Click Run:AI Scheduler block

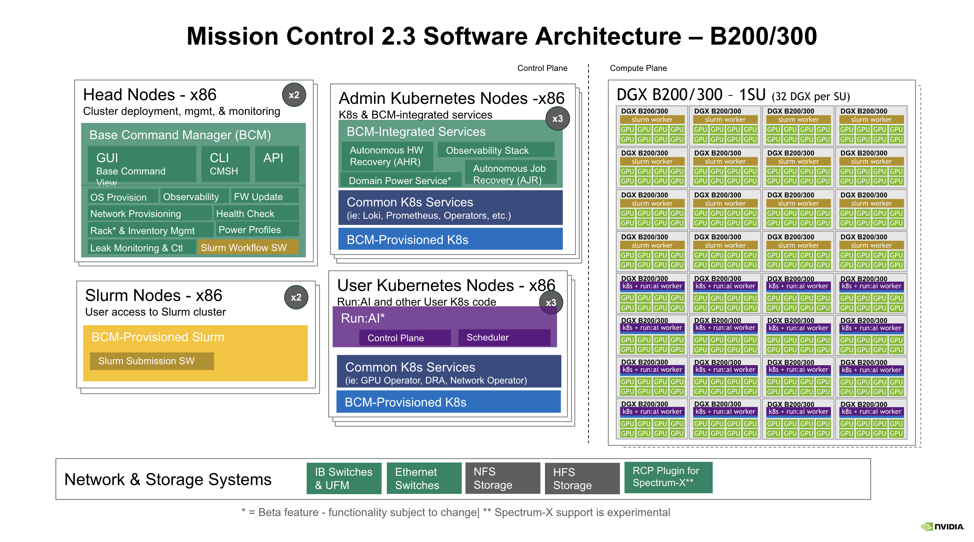coord(504,337)
